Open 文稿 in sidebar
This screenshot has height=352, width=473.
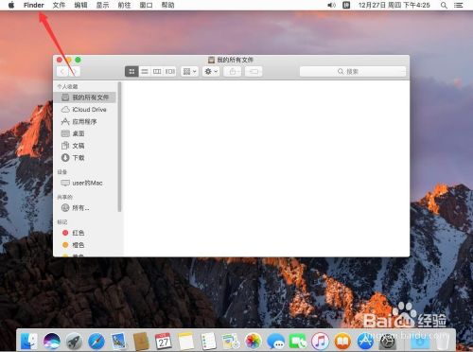click(x=85, y=146)
